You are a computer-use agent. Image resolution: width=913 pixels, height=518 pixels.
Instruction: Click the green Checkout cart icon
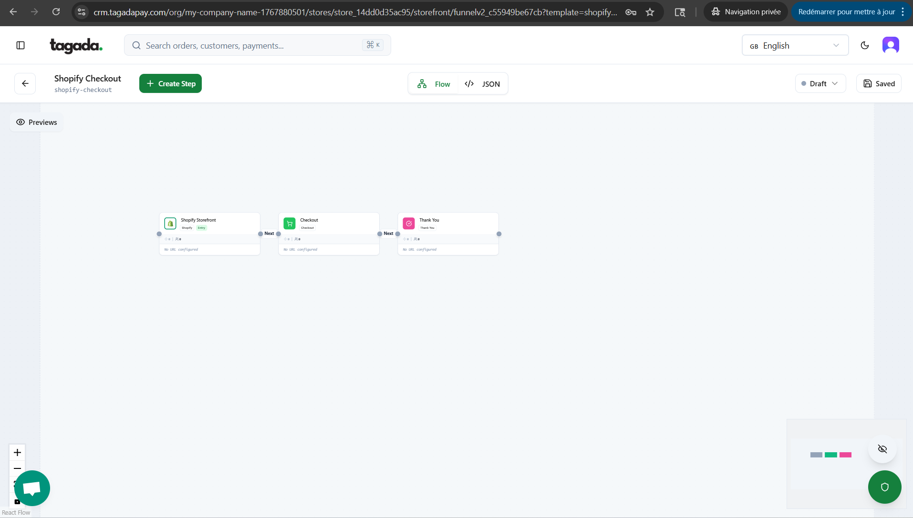(290, 223)
